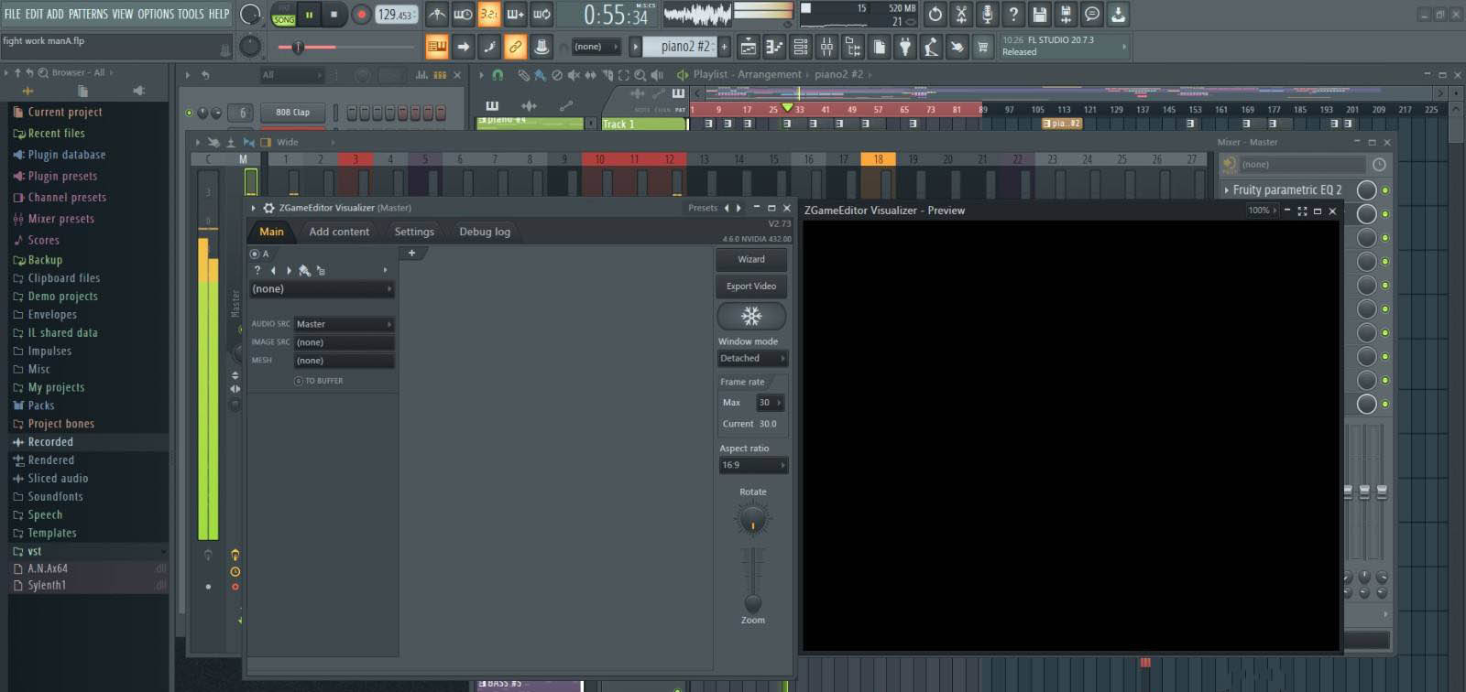The height and width of the screenshot is (692, 1466).
Task: Select mixer insert track 18
Action: point(878,159)
